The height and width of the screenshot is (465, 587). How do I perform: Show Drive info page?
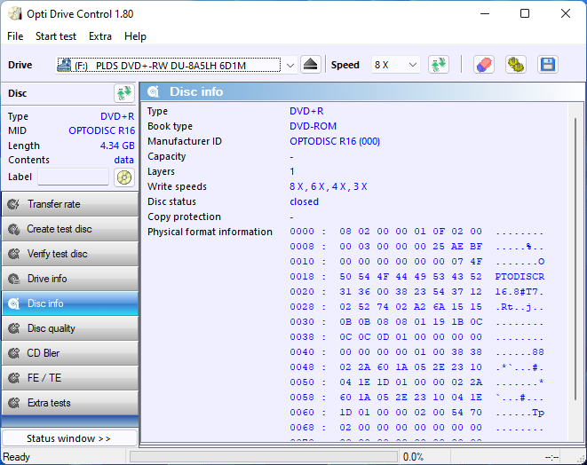coord(70,279)
